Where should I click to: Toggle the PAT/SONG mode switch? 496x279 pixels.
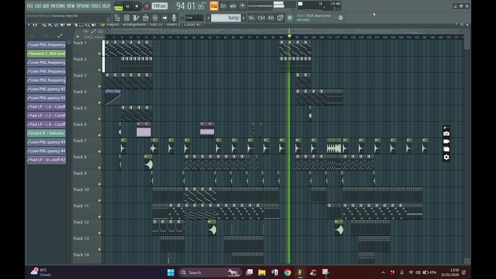click(x=118, y=6)
